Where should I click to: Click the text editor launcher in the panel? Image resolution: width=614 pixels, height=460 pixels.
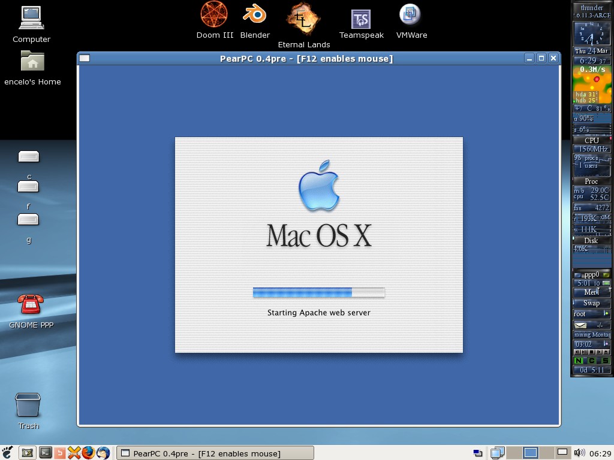28,453
